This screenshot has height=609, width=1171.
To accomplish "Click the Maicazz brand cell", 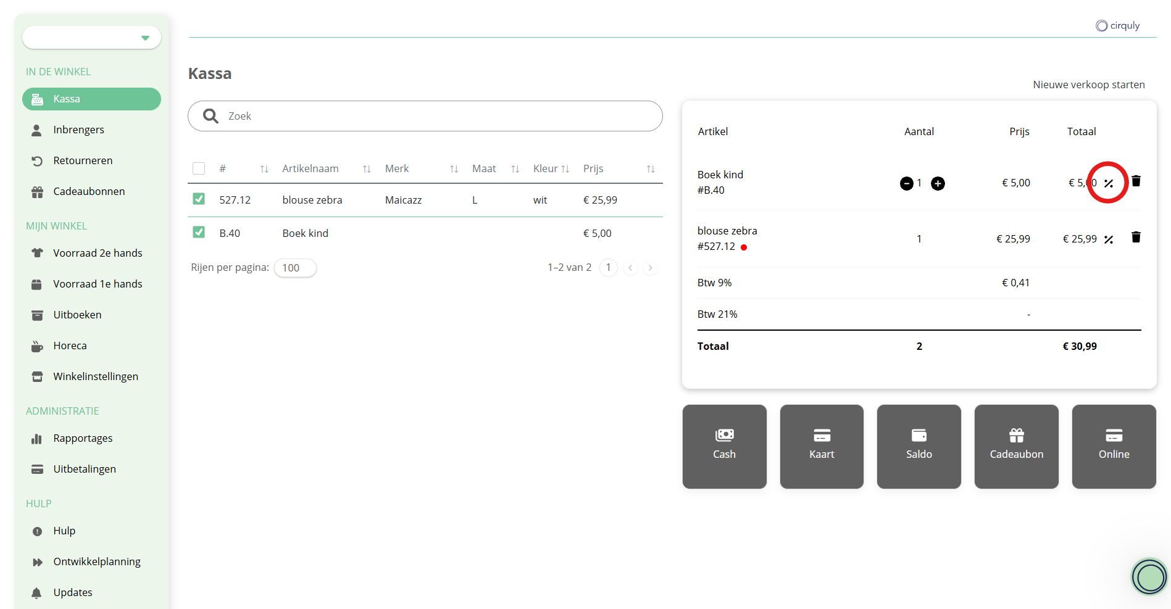I will (x=403, y=200).
